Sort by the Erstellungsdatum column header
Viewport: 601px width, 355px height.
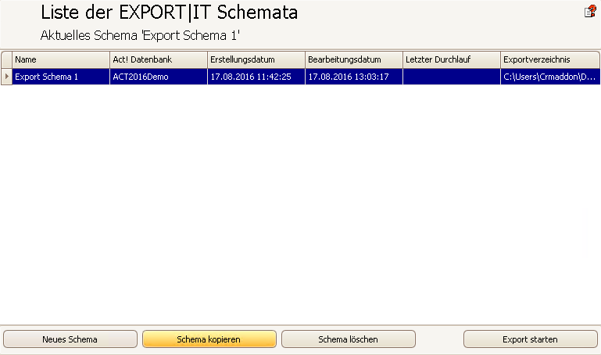tap(256, 59)
